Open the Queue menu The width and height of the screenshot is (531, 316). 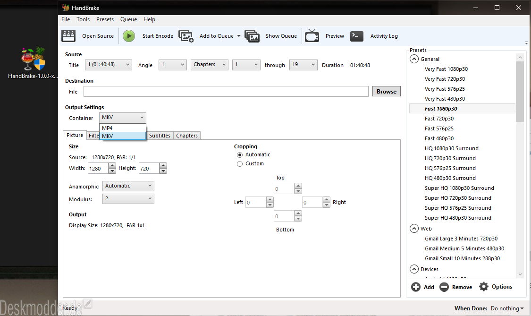129,19
